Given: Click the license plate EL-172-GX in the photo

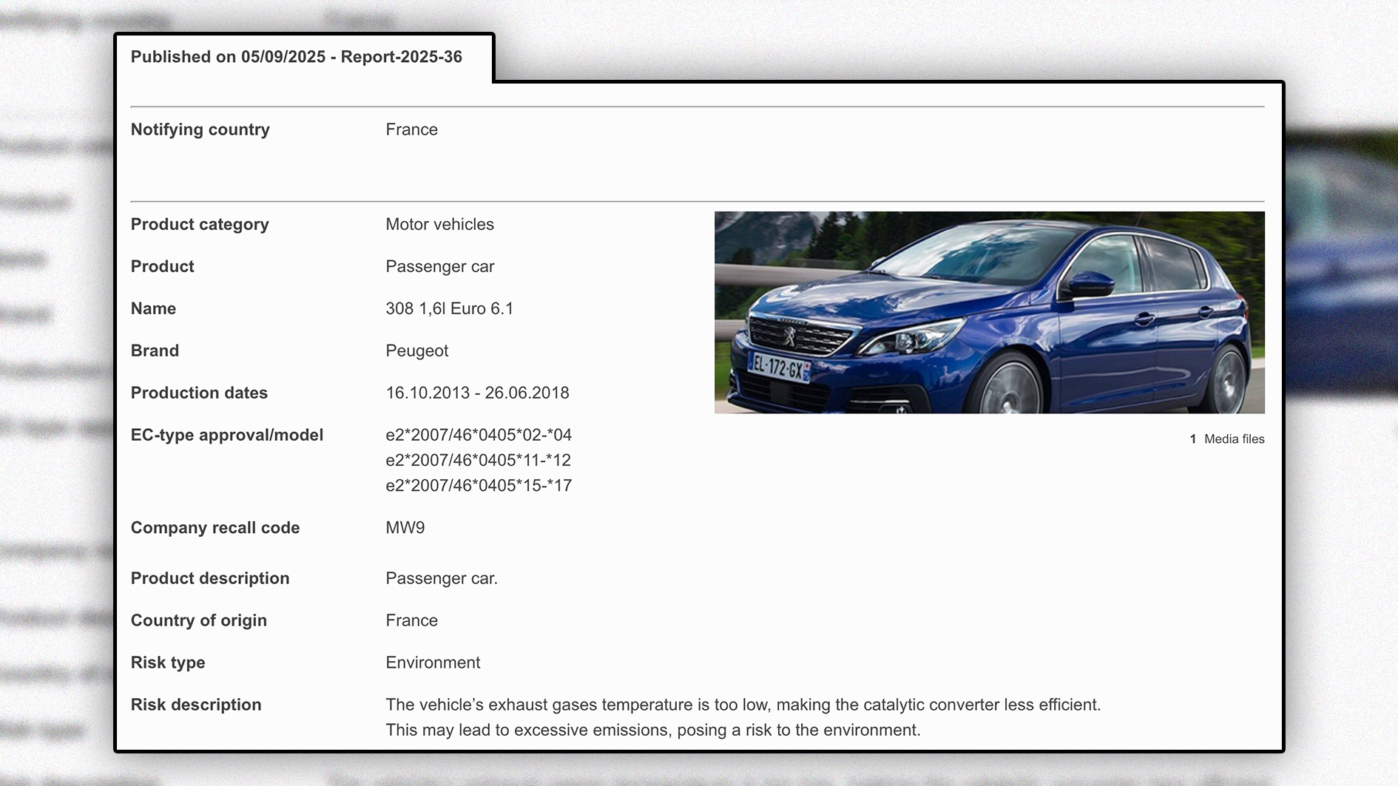Looking at the screenshot, I should (779, 367).
